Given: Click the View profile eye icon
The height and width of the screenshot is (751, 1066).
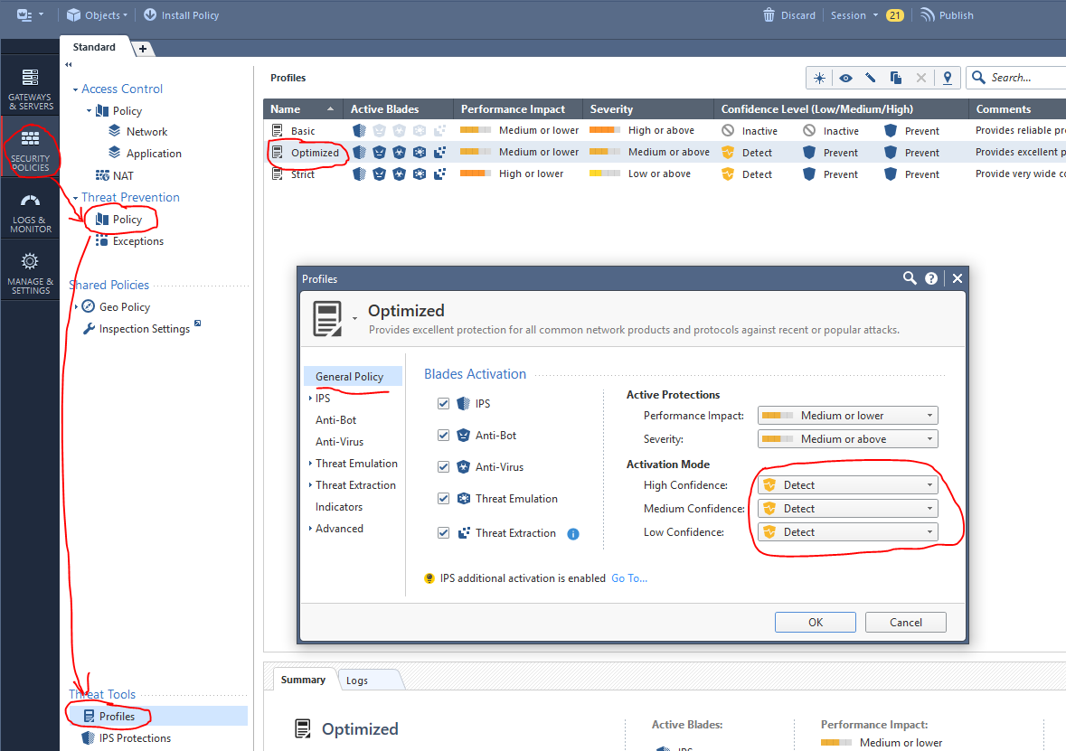Looking at the screenshot, I should pos(845,78).
